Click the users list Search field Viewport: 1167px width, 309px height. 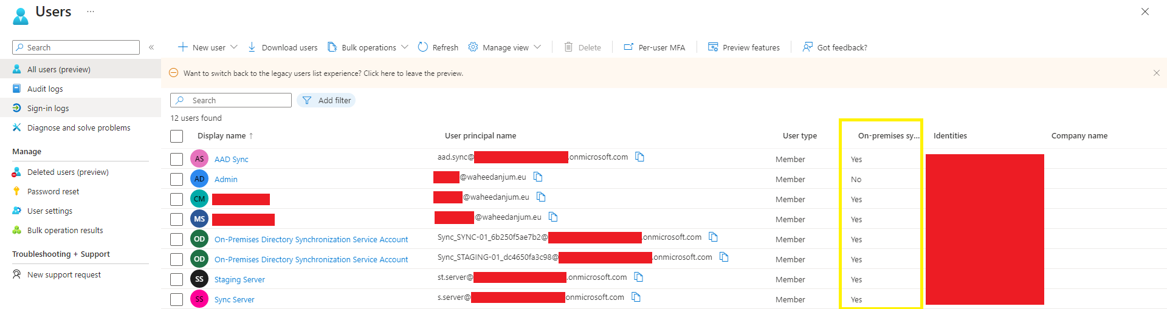[231, 100]
